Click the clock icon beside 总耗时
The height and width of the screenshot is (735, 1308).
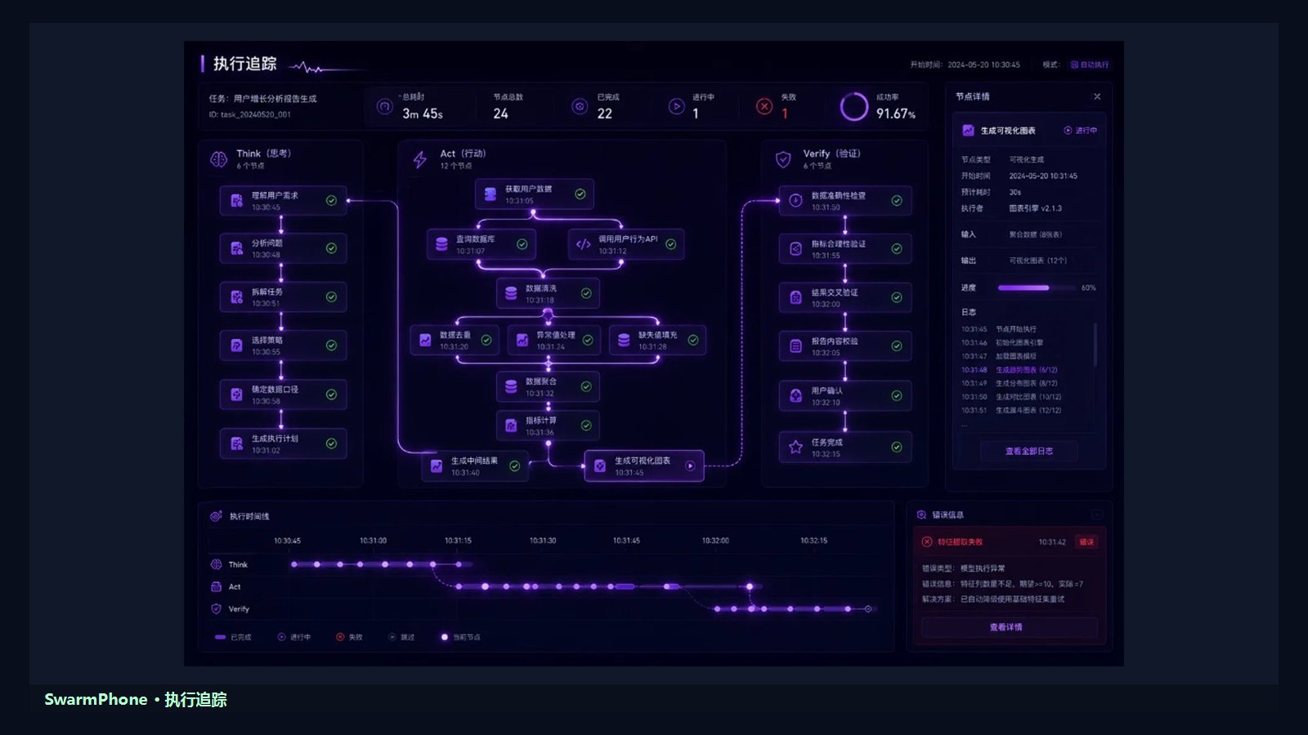click(384, 106)
